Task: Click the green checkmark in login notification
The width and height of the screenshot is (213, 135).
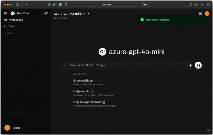Action: click(x=142, y=20)
